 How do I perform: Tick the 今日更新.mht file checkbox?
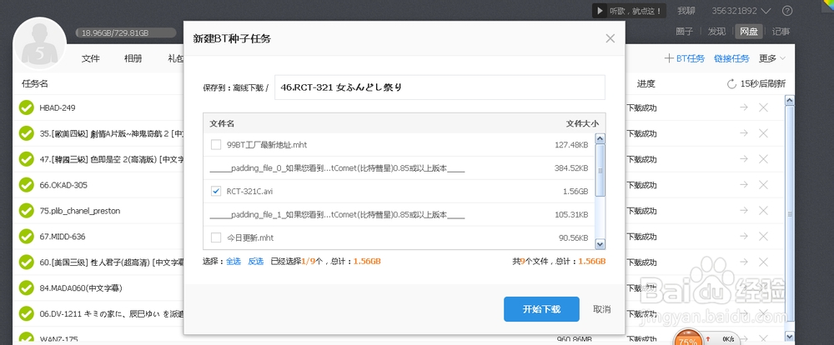216,237
